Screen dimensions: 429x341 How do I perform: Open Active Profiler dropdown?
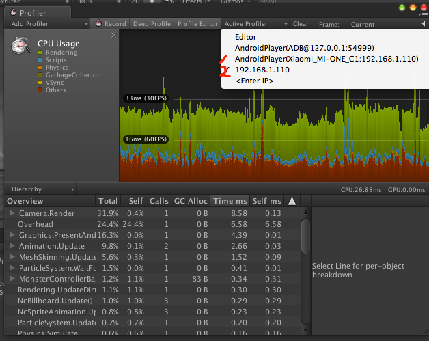tap(255, 24)
